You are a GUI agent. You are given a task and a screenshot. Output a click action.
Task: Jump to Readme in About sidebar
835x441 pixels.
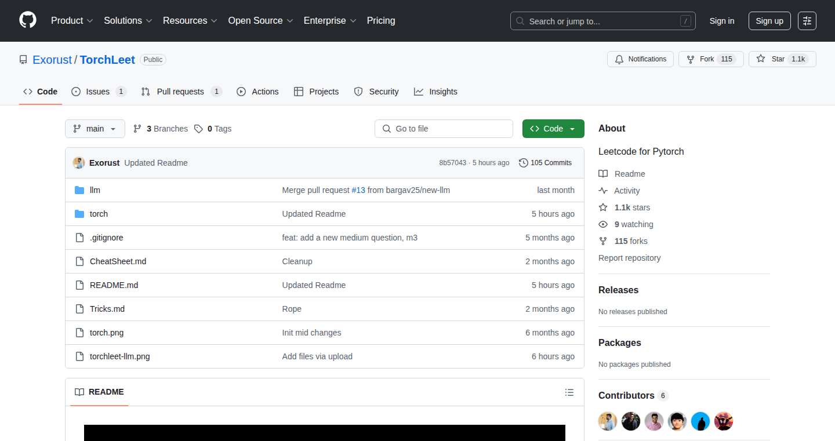[x=622, y=174]
